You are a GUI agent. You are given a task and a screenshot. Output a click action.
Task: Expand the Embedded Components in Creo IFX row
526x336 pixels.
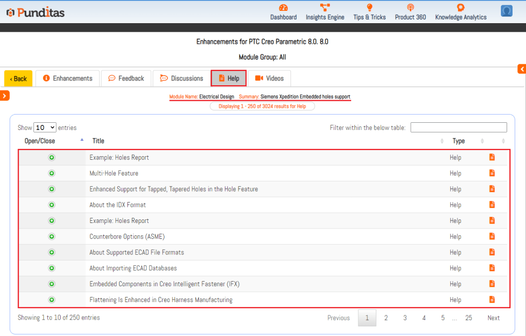pos(52,284)
